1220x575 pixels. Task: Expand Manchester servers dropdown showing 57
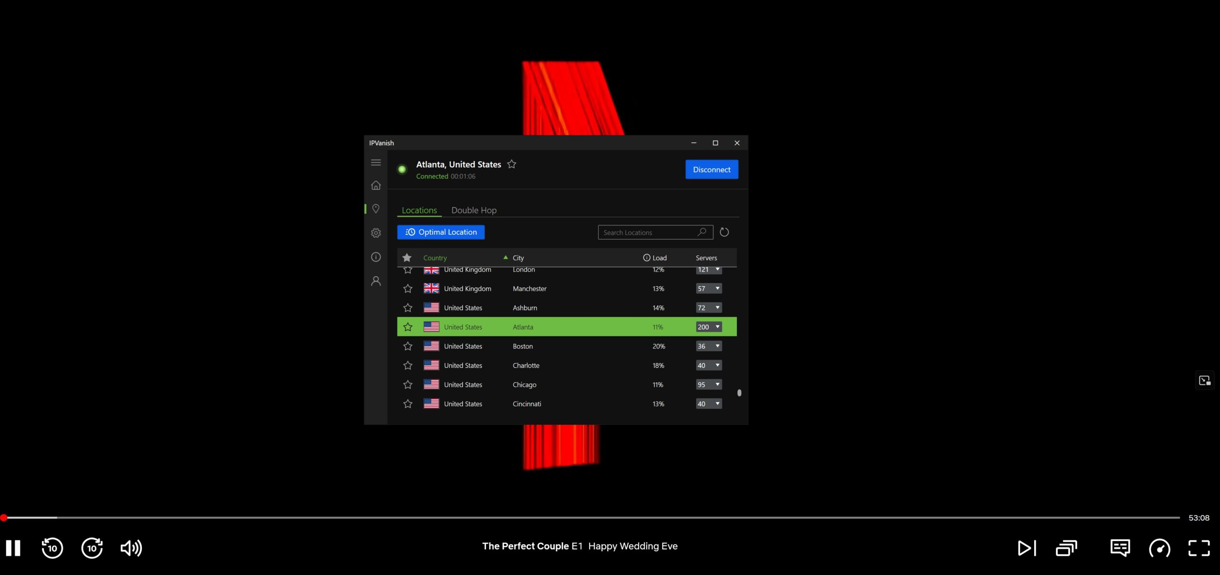(709, 289)
